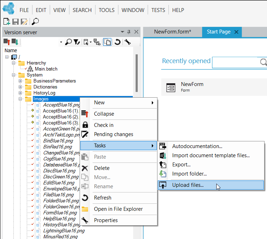The image size is (267, 239).
Task: Select LightningBlue16.png file
Action: 64,231
